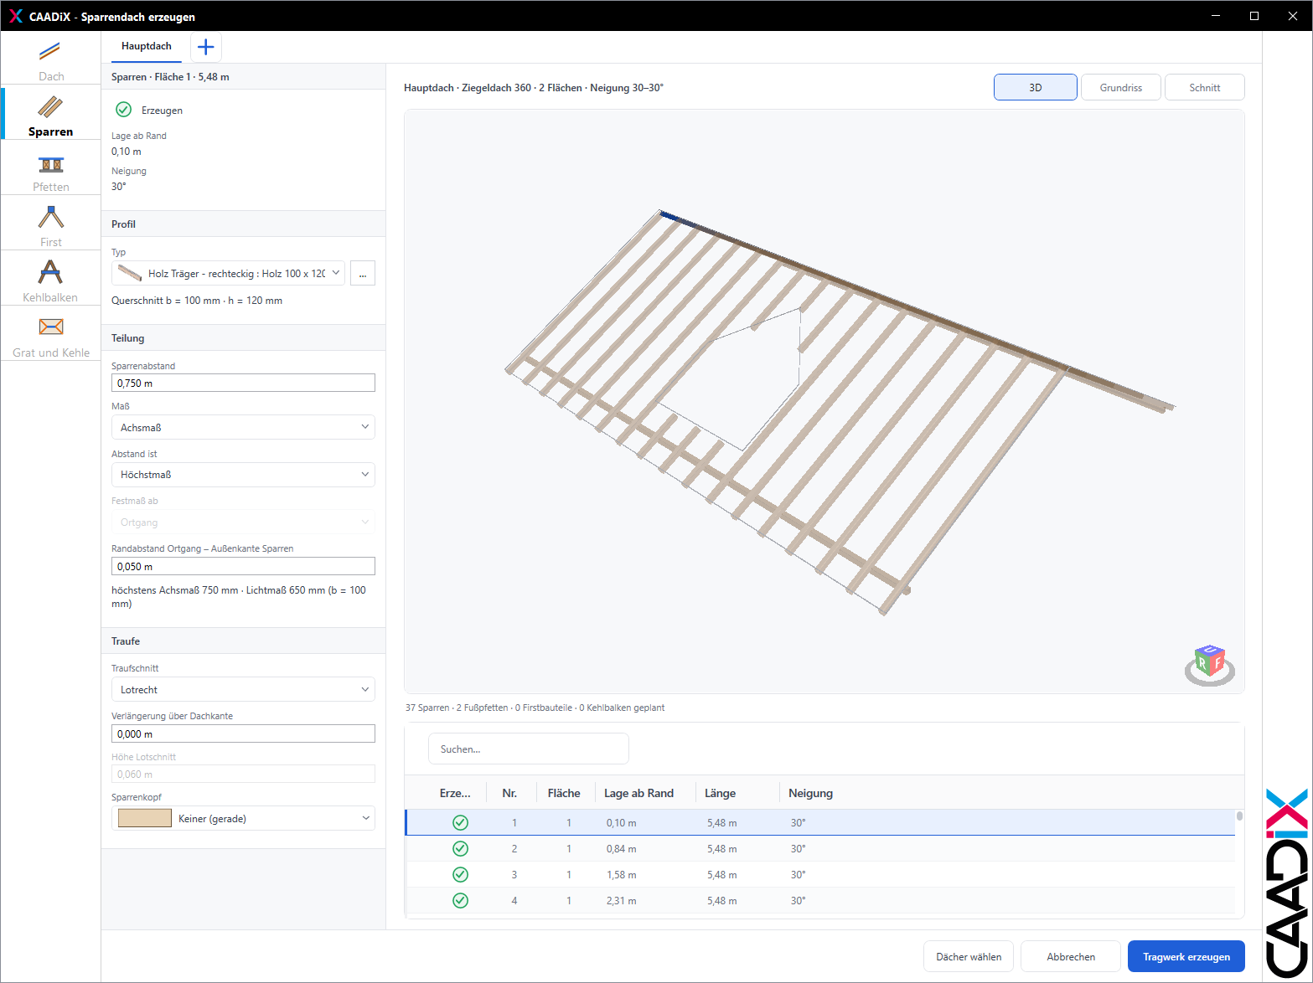Click the Sparrenkopf tan color swatch

point(145,818)
